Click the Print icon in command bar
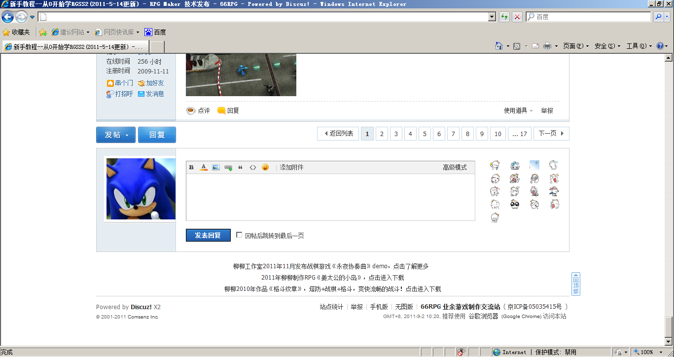The image size is (674, 357). [547, 46]
